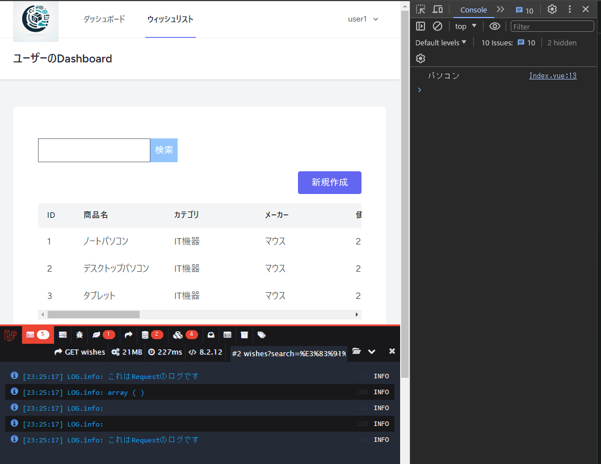Viewport: 601px width, 464px height.
Task: Click the 新規作成 create button
Action: 330,183
